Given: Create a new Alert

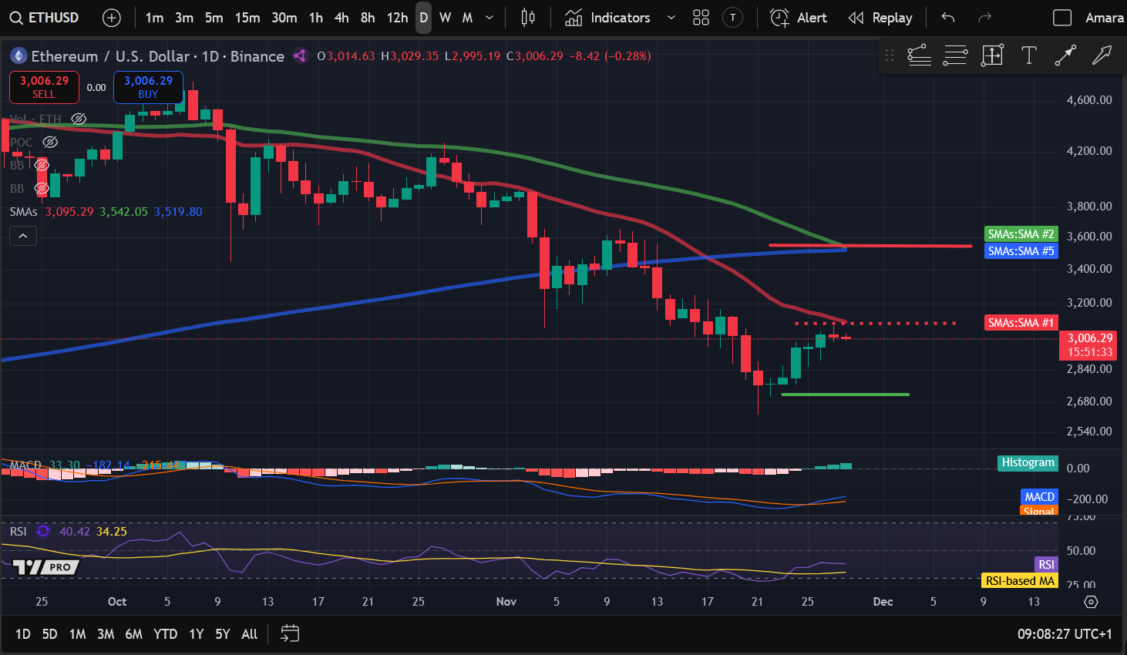Looking at the screenshot, I should click(x=799, y=17).
